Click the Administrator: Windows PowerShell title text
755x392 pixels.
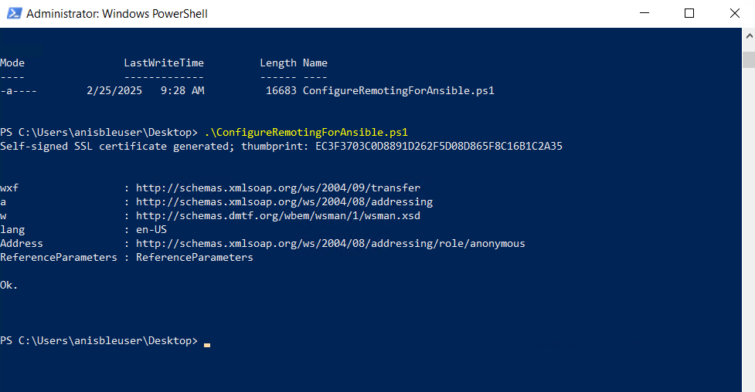pyautogui.click(x=117, y=13)
